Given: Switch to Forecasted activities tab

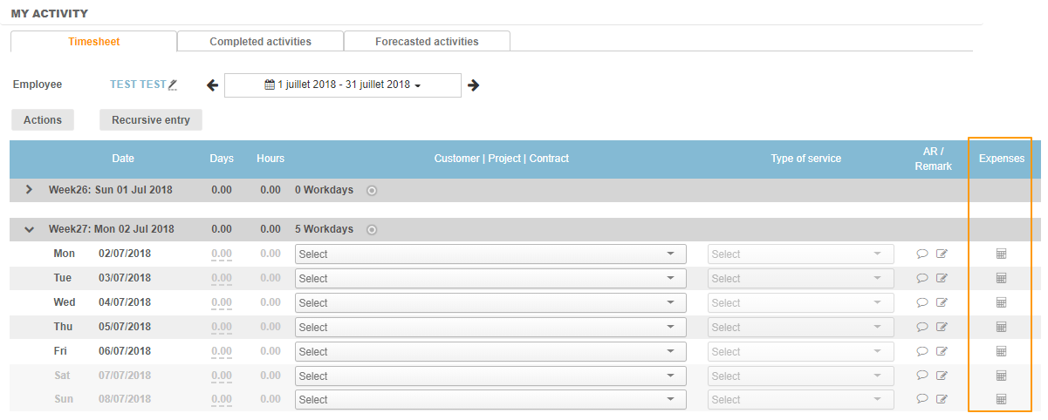Looking at the screenshot, I should click(x=427, y=42).
